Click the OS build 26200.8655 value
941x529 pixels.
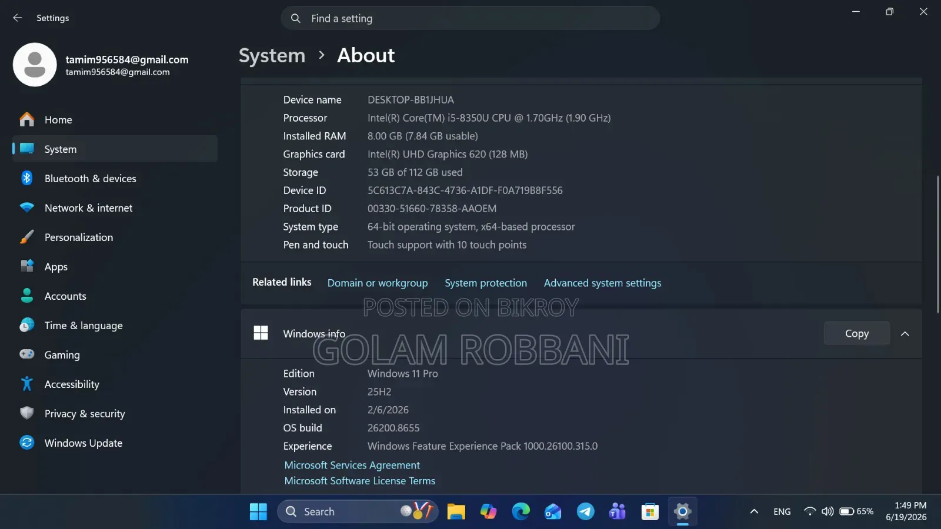click(393, 428)
